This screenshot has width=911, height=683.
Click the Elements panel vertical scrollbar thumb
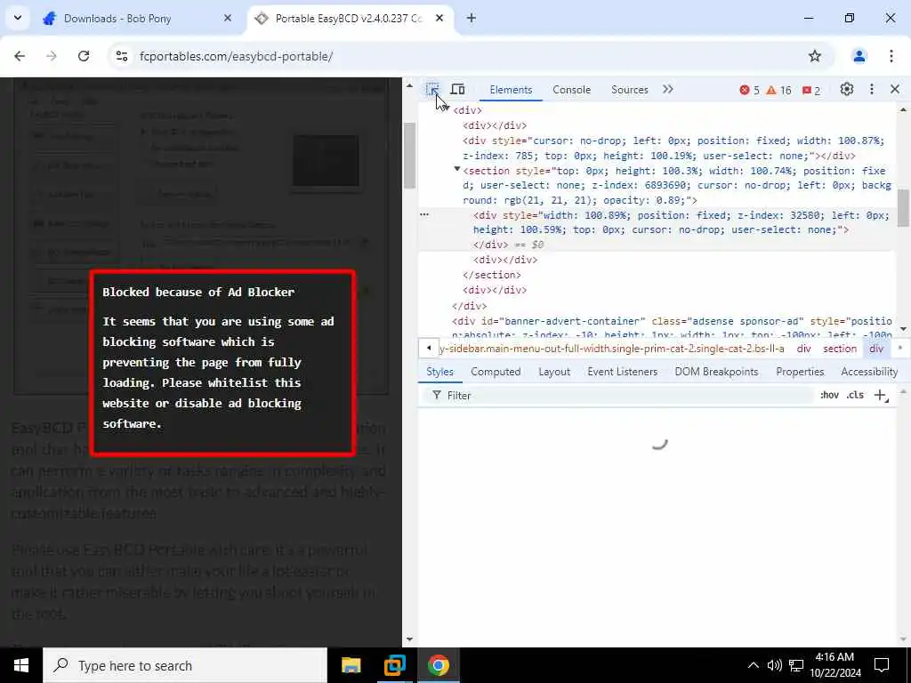coord(902,208)
